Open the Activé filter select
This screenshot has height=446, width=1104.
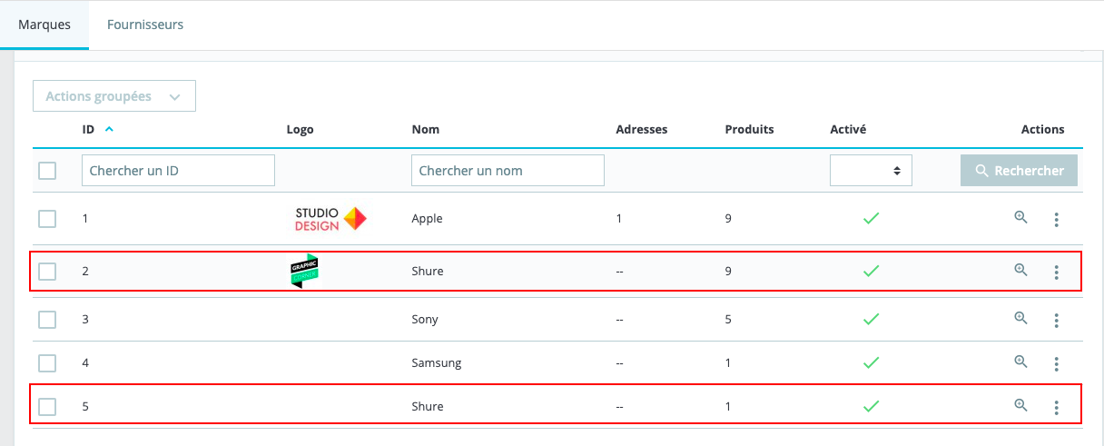pos(871,171)
